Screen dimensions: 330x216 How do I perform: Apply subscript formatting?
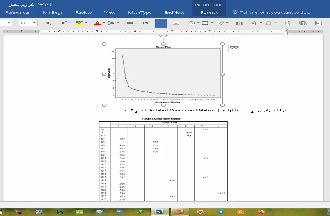pyautogui.click(x=49, y=23)
